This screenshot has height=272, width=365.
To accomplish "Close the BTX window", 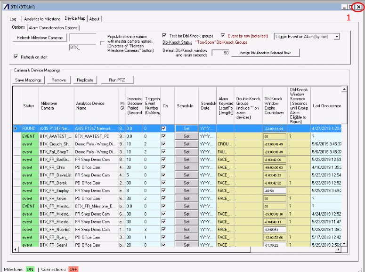I will [359, 7].
